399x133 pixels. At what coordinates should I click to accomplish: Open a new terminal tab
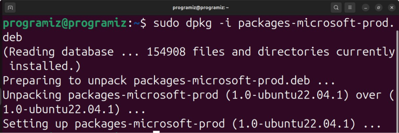[x=10, y=7]
